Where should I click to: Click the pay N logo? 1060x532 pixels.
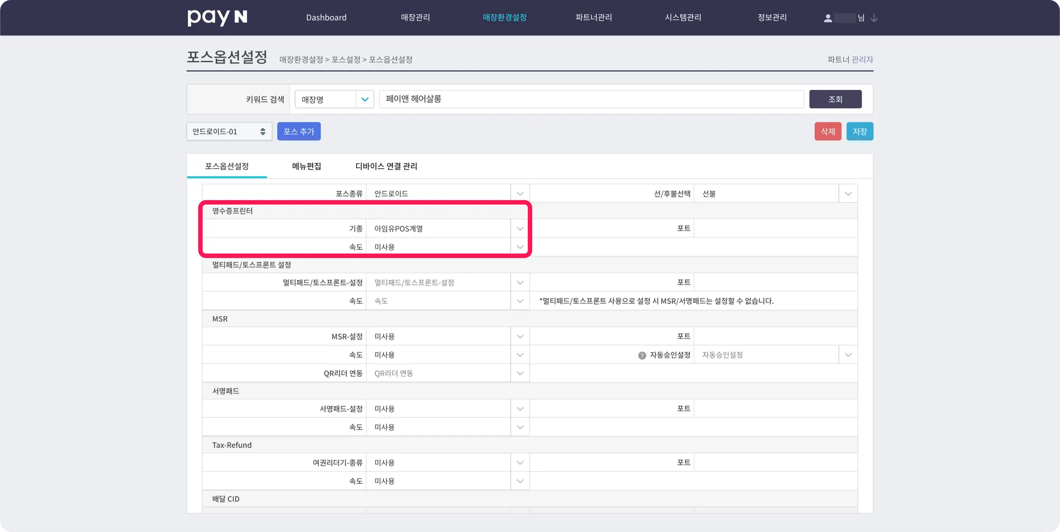tap(217, 18)
